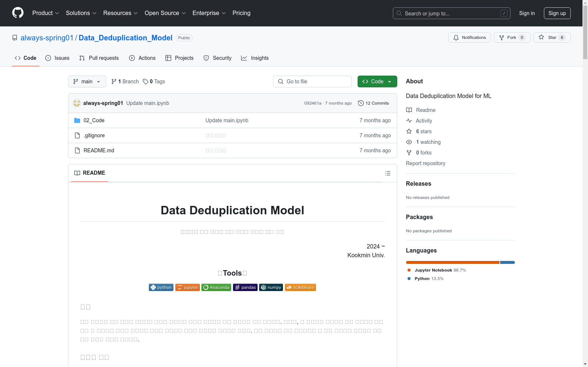Open the Readme link in About
This screenshot has height=367, width=588.
(421, 110)
